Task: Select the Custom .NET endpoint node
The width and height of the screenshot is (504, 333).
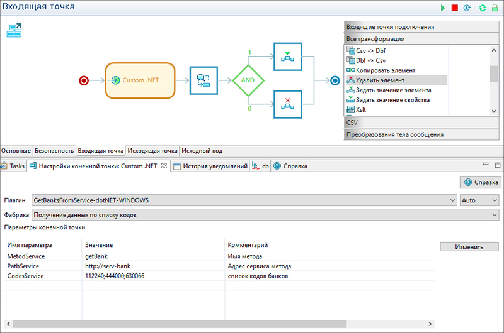Action: (139, 80)
